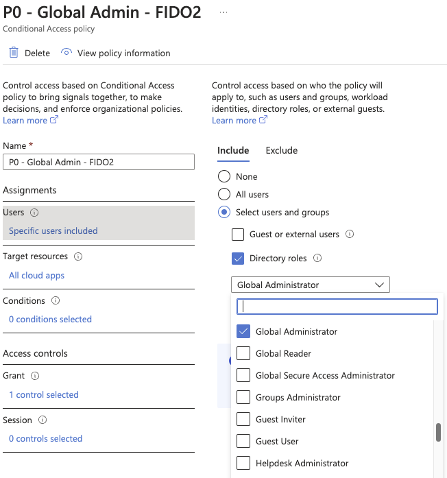Check the Groups Administrator role

click(243, 397)
